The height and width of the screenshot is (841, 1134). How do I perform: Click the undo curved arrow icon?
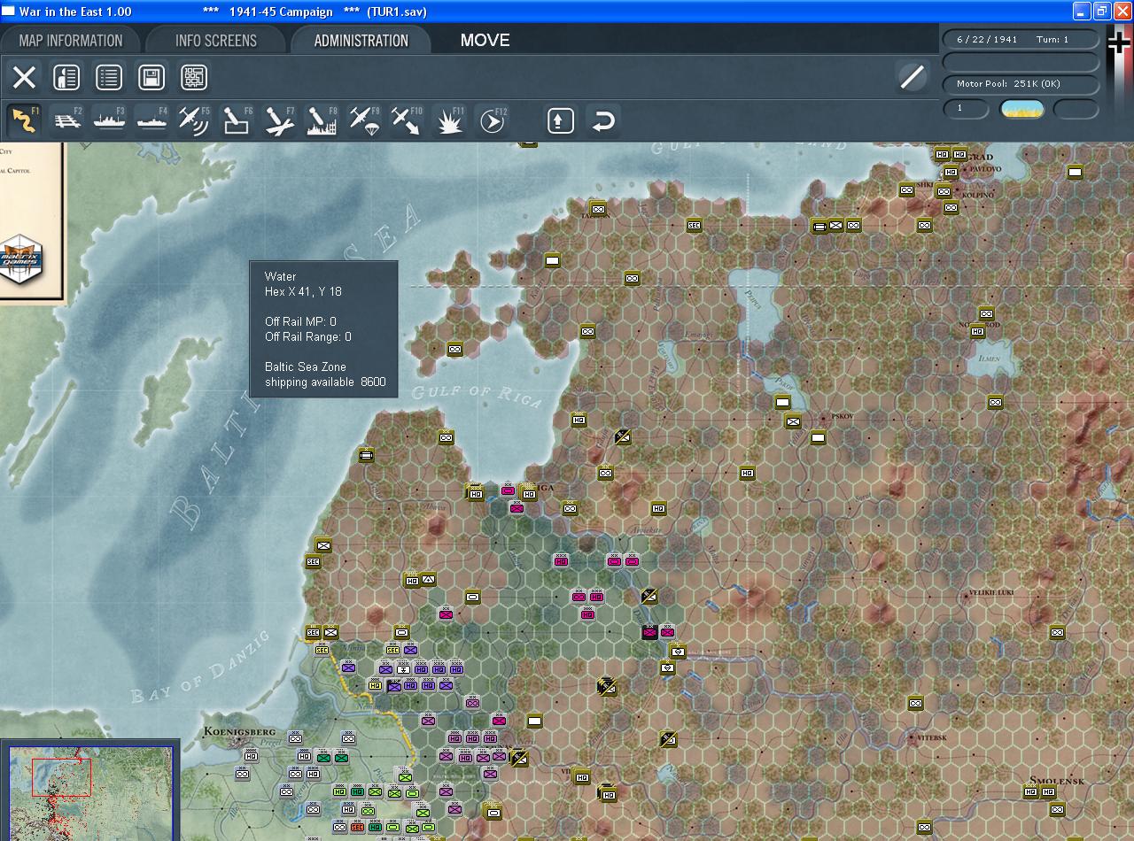click(603, 120)
